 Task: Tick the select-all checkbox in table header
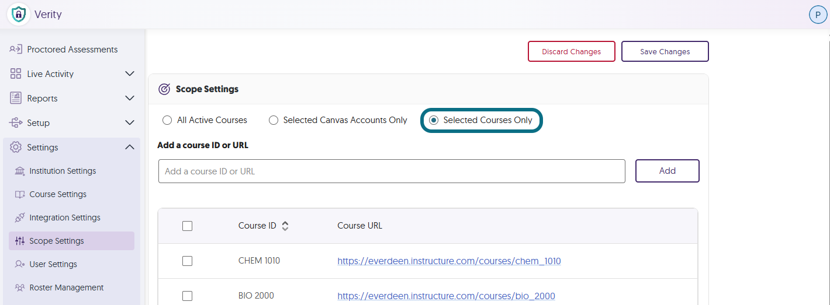click(187, 226)
